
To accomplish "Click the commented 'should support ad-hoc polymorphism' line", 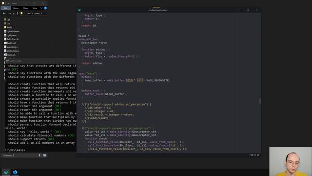I will point(116,104).
